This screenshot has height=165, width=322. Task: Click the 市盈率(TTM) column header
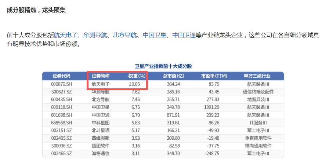(214, 76)
